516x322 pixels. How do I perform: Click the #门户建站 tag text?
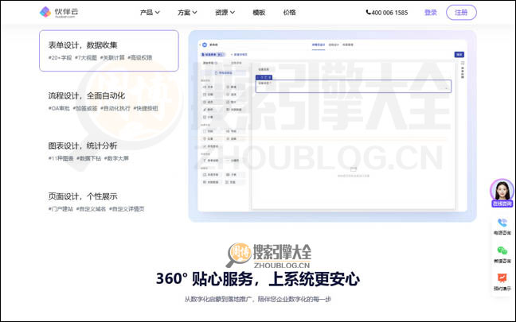click(61, 208)
